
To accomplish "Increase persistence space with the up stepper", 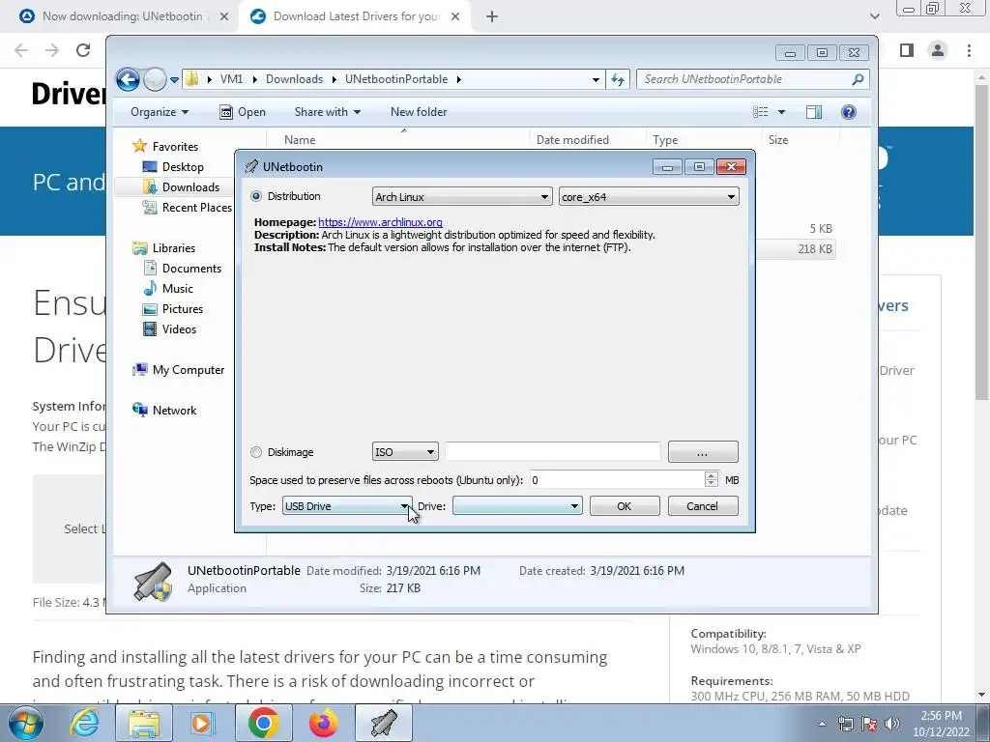I will pos(712,475).
